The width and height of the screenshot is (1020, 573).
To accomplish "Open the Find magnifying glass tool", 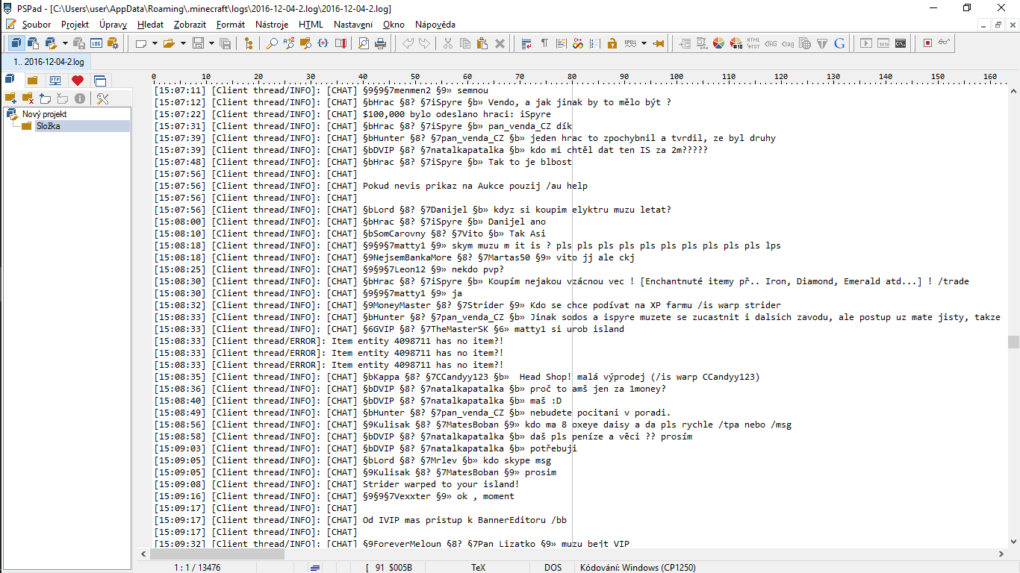I will 271,43.
